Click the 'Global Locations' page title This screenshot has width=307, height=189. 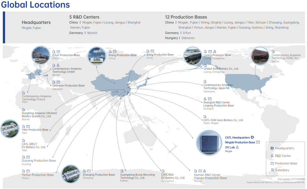pyautogui.click(x=36, y=5)
